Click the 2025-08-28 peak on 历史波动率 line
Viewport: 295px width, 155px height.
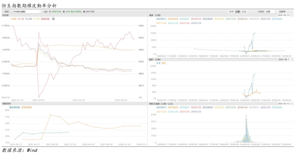point(51,115)
